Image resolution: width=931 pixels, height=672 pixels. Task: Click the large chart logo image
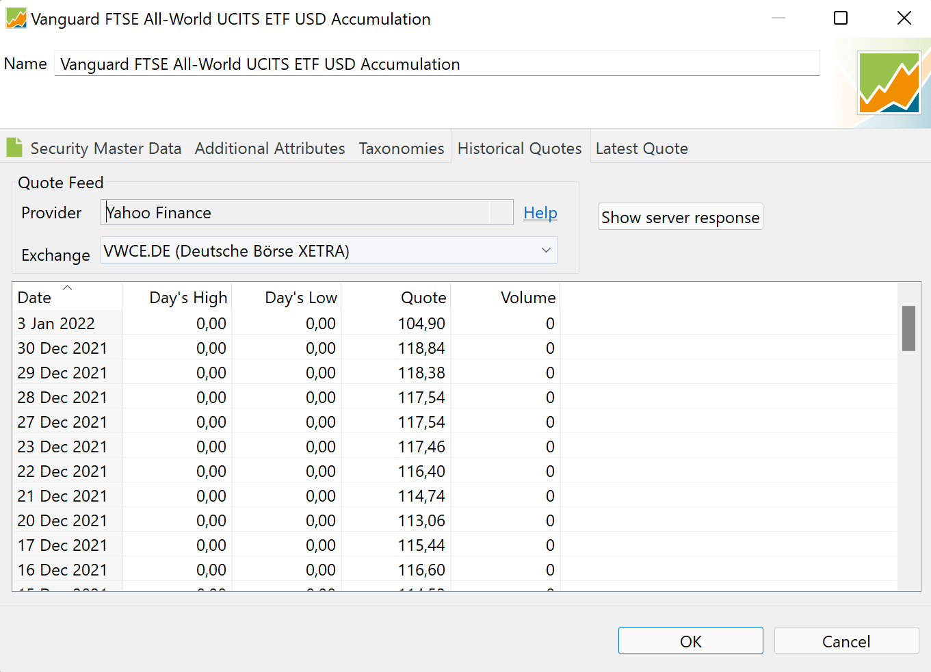(x=889, y=83)
